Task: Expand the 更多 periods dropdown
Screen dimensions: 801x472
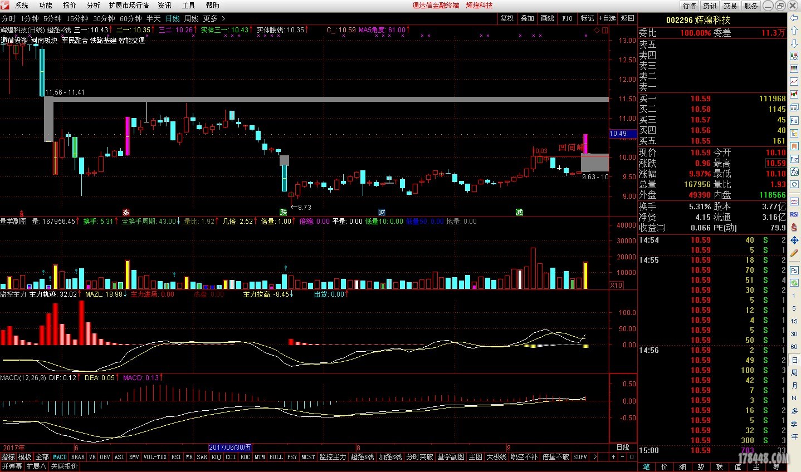Action: pyautogui.click(x=214, y=18)
